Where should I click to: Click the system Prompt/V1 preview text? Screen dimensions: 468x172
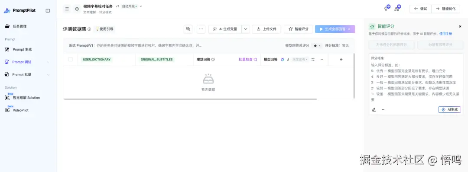point(135,45)
